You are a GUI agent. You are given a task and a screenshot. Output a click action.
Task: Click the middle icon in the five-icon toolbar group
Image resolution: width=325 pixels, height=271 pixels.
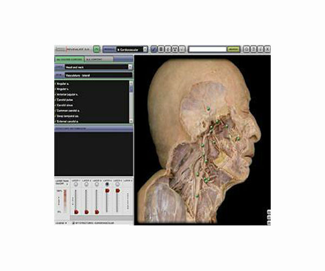[x=168, y=49]
